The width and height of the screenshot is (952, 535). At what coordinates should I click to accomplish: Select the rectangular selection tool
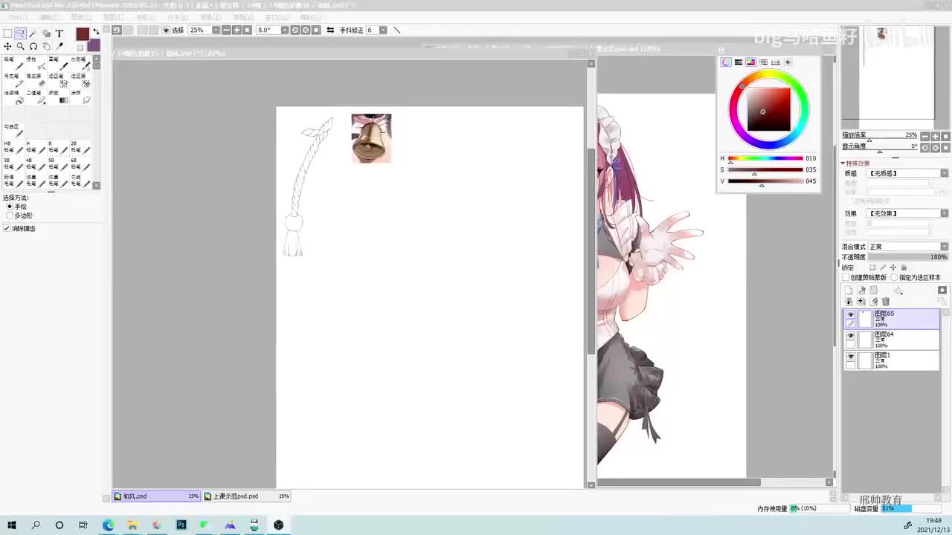[x=7, y=33]
